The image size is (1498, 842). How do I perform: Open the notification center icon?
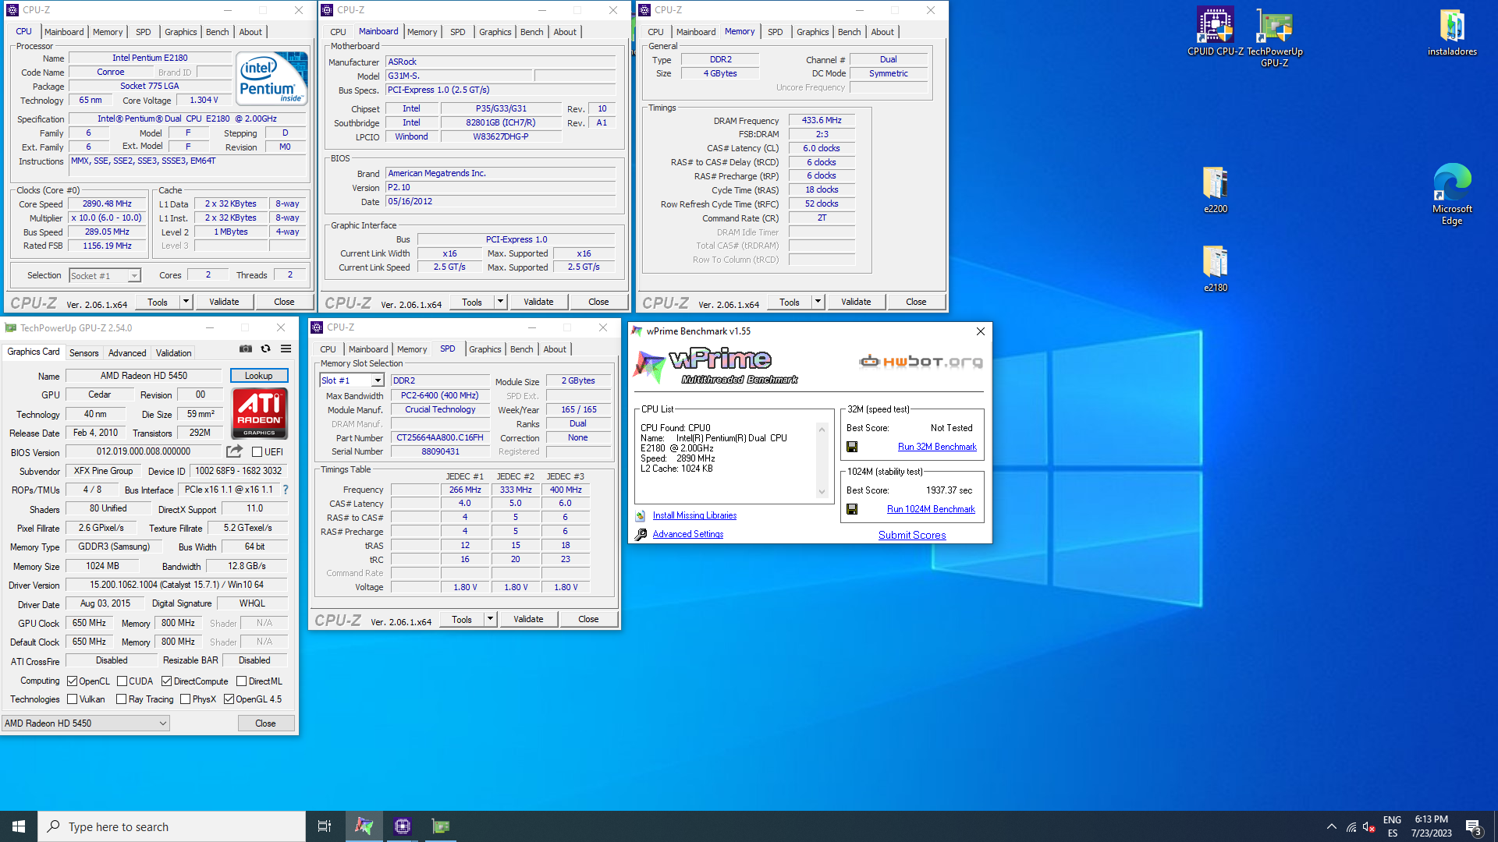(1473, 826)
